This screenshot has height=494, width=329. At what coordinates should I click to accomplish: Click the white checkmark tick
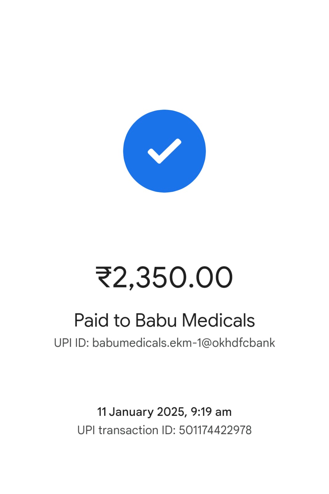(164, 151)
